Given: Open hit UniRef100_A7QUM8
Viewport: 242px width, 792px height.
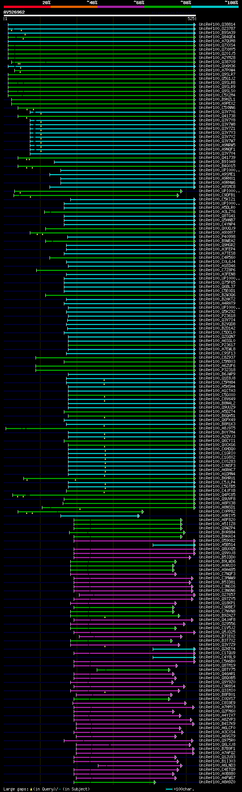Looking at the screenshot, I should tap(217, 41).
